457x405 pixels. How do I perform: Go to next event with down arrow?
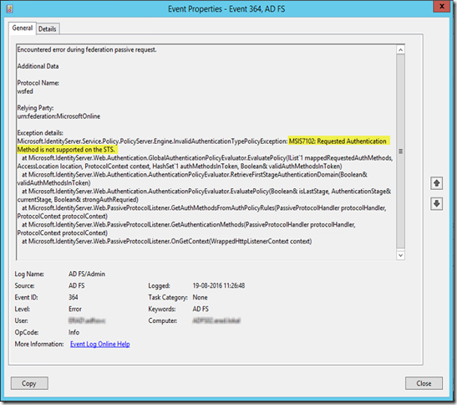coord(436,203)
